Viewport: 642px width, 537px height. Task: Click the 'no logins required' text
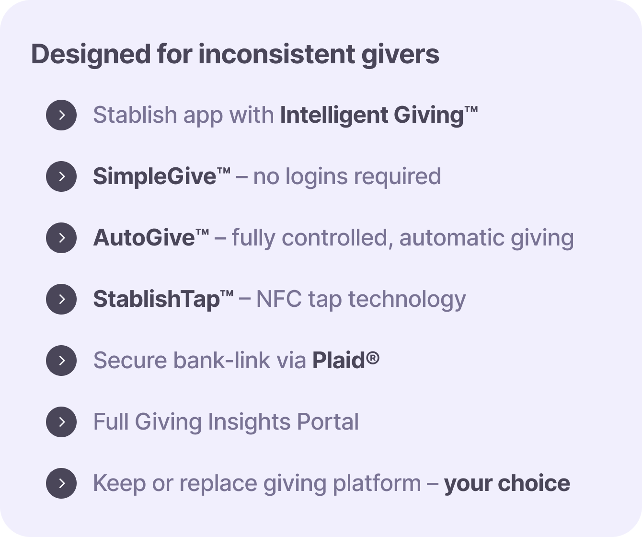[347, 176]
